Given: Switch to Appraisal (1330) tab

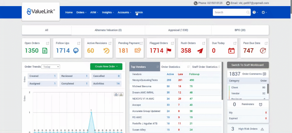Looking at the screenshot, I should point(178,30).
